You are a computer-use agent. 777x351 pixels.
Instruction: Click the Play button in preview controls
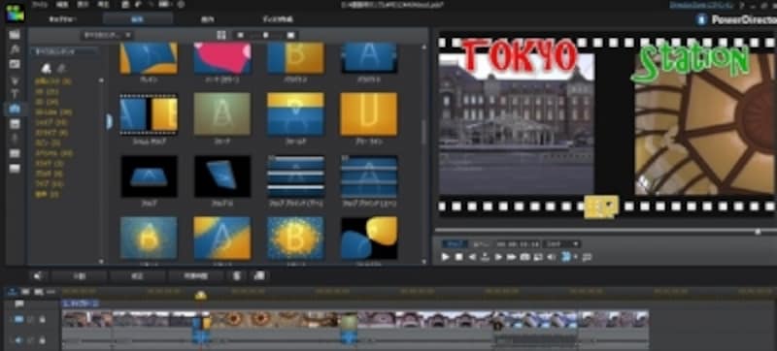(445, 257)
